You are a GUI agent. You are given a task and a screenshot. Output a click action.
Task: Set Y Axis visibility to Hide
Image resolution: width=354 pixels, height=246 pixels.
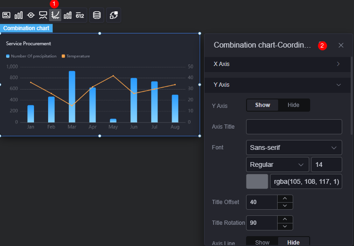pos(293,105)
